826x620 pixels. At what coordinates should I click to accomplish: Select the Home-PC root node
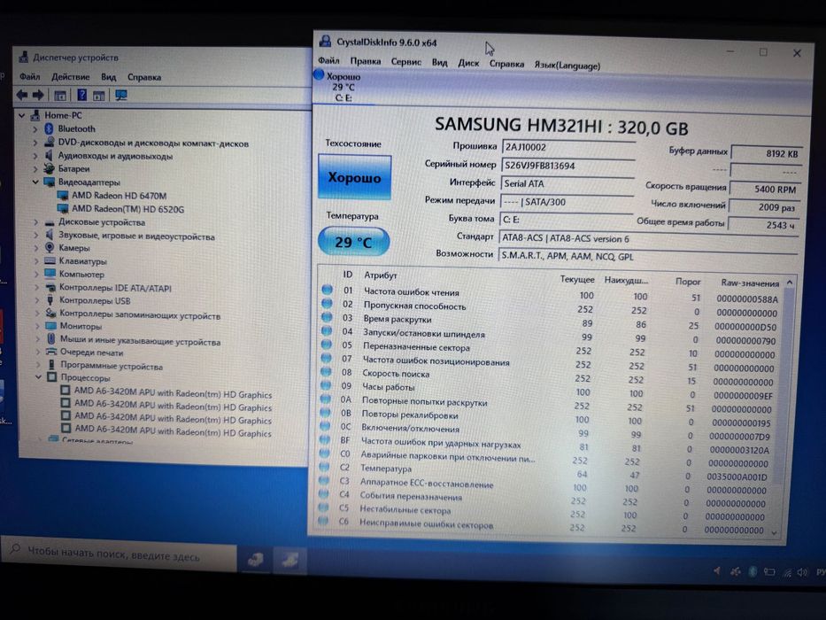click(63, 115)
